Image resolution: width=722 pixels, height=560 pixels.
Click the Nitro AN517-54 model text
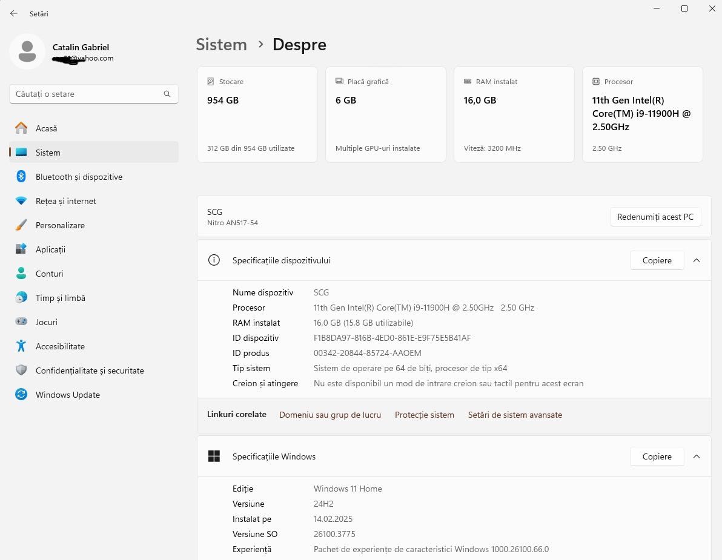(233, 223)
